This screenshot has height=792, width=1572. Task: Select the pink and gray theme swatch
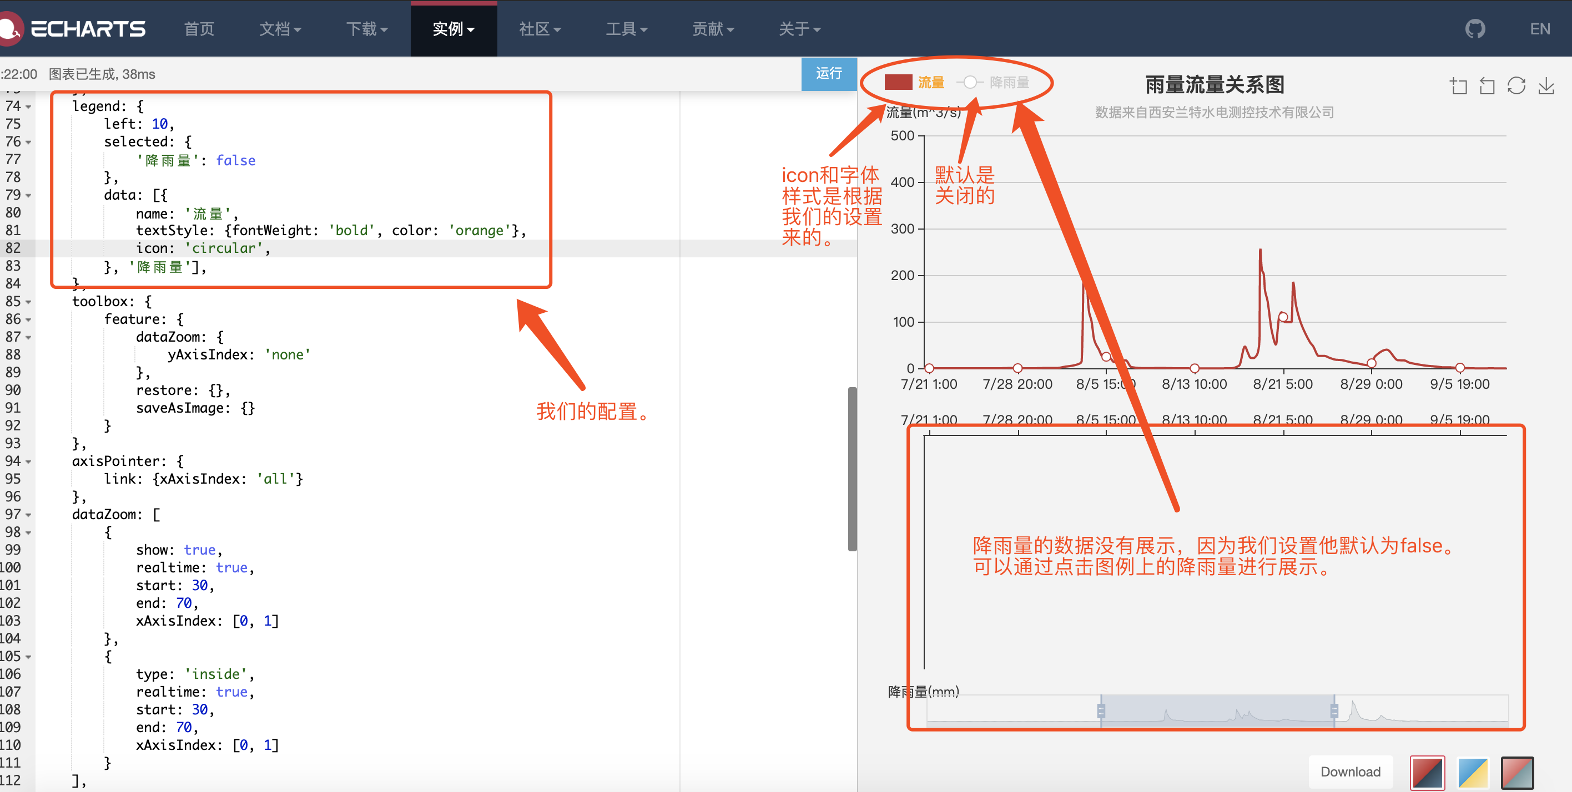tap(1517, 773)
